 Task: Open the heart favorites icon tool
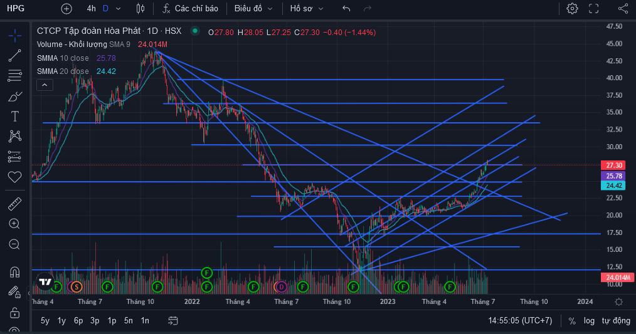(x=15, y=177)
